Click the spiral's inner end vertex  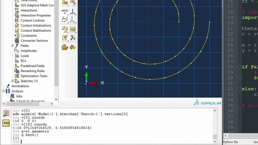pyautogui.click(x=179, y=22)
